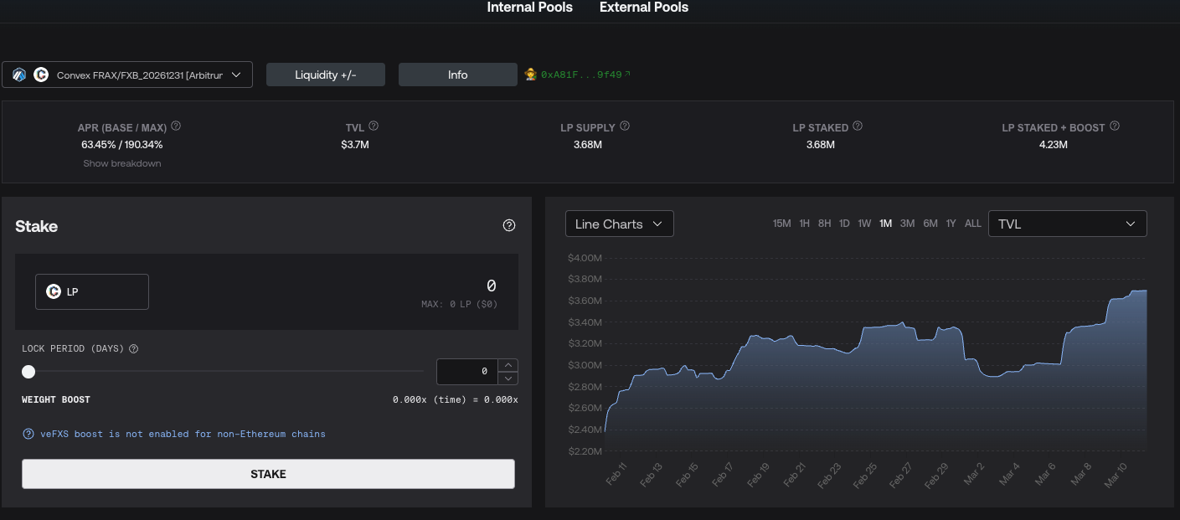Click the LP SUPPLY help icon

(x=625, y=126)
